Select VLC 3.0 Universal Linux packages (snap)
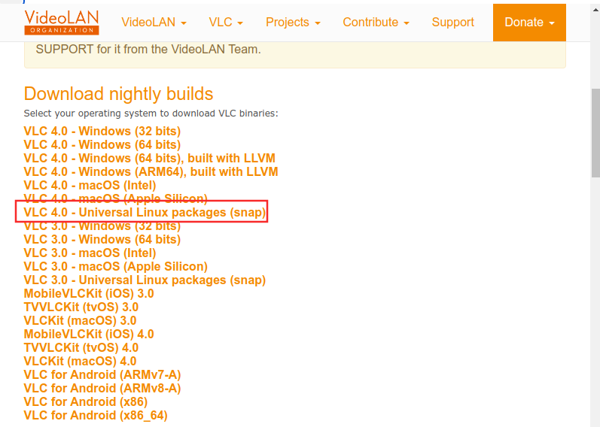600x427 pixels. [x=145, y=280]
